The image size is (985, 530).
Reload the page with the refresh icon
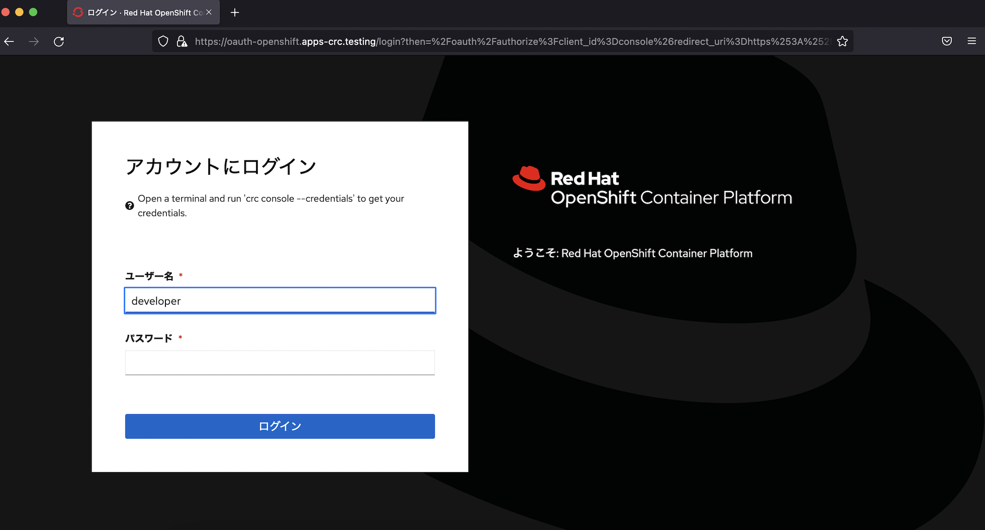tap(59, 41)
